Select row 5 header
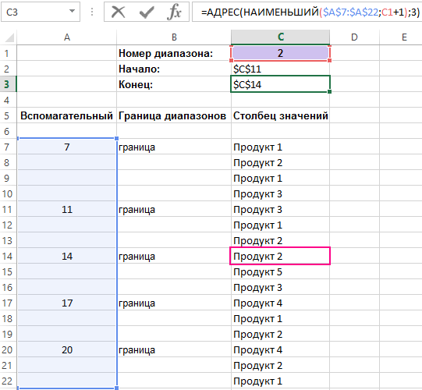 7,115
